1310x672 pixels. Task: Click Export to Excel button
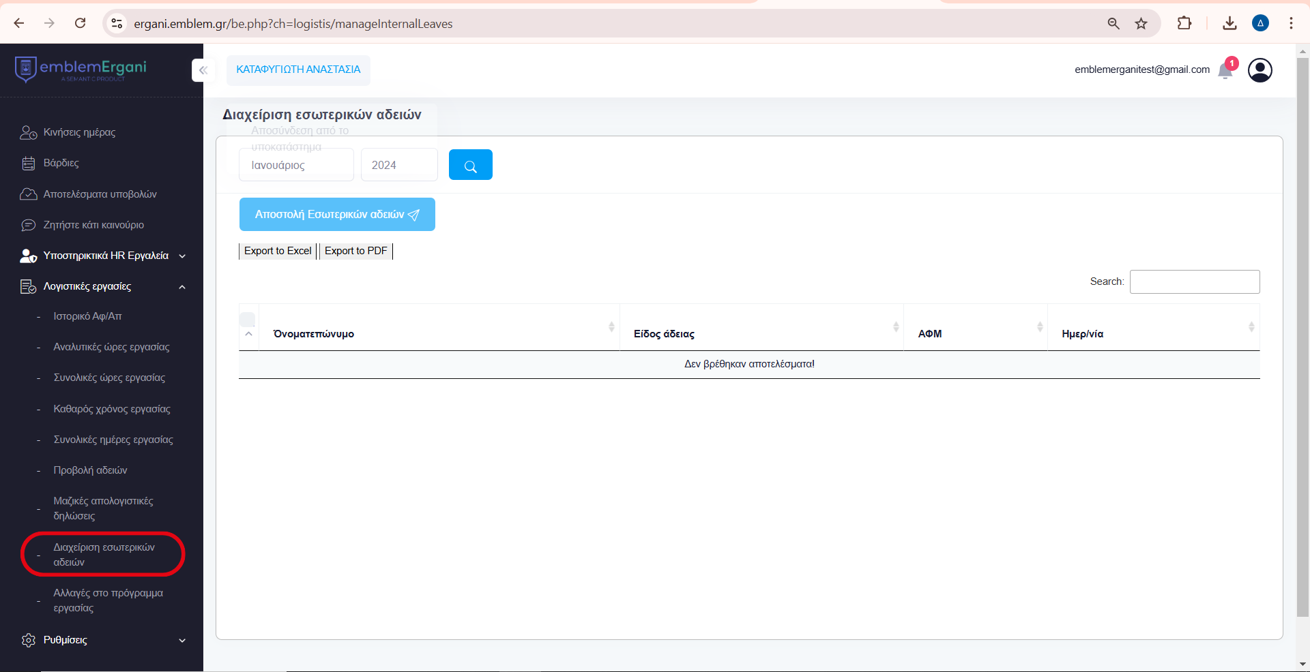tap(278, 251)
